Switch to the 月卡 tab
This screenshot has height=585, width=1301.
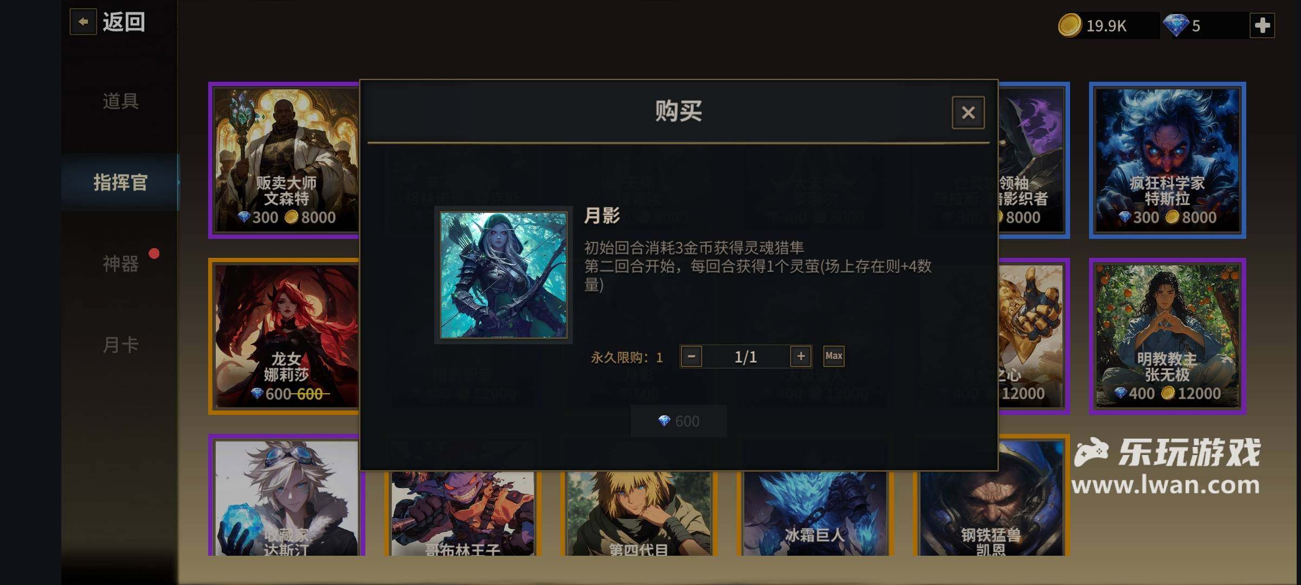click(x=120, y=345)
